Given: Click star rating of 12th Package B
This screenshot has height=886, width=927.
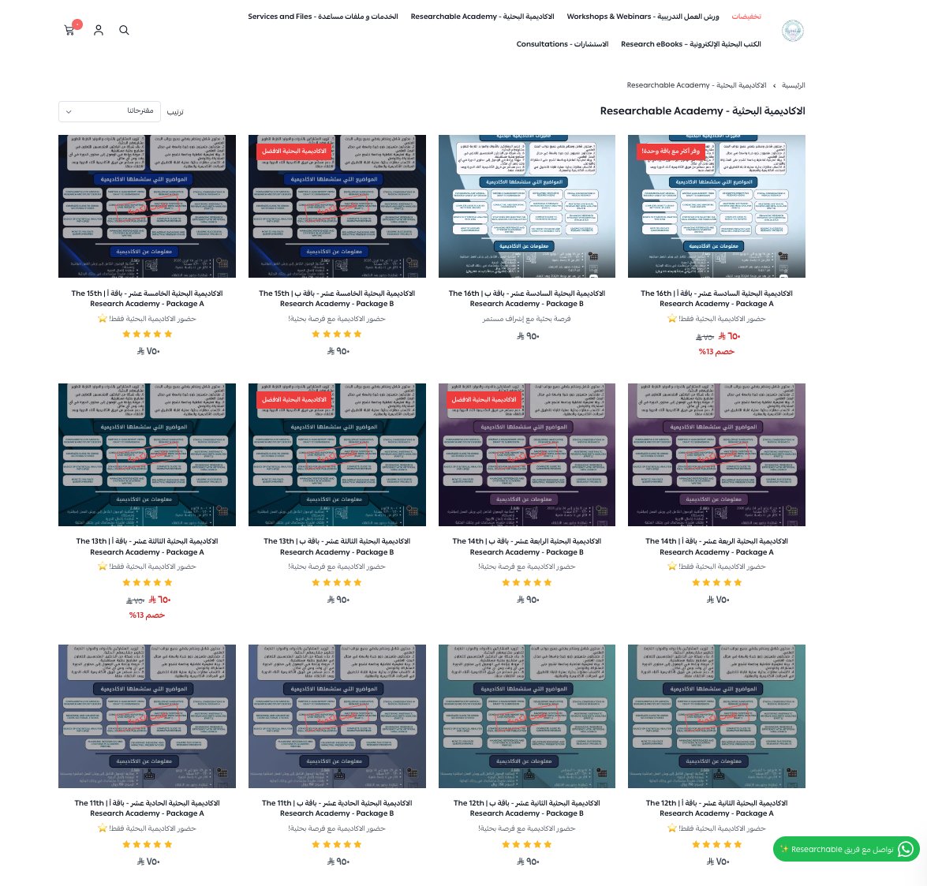Looking at the screenshot, I should click(x=527, y=844).
